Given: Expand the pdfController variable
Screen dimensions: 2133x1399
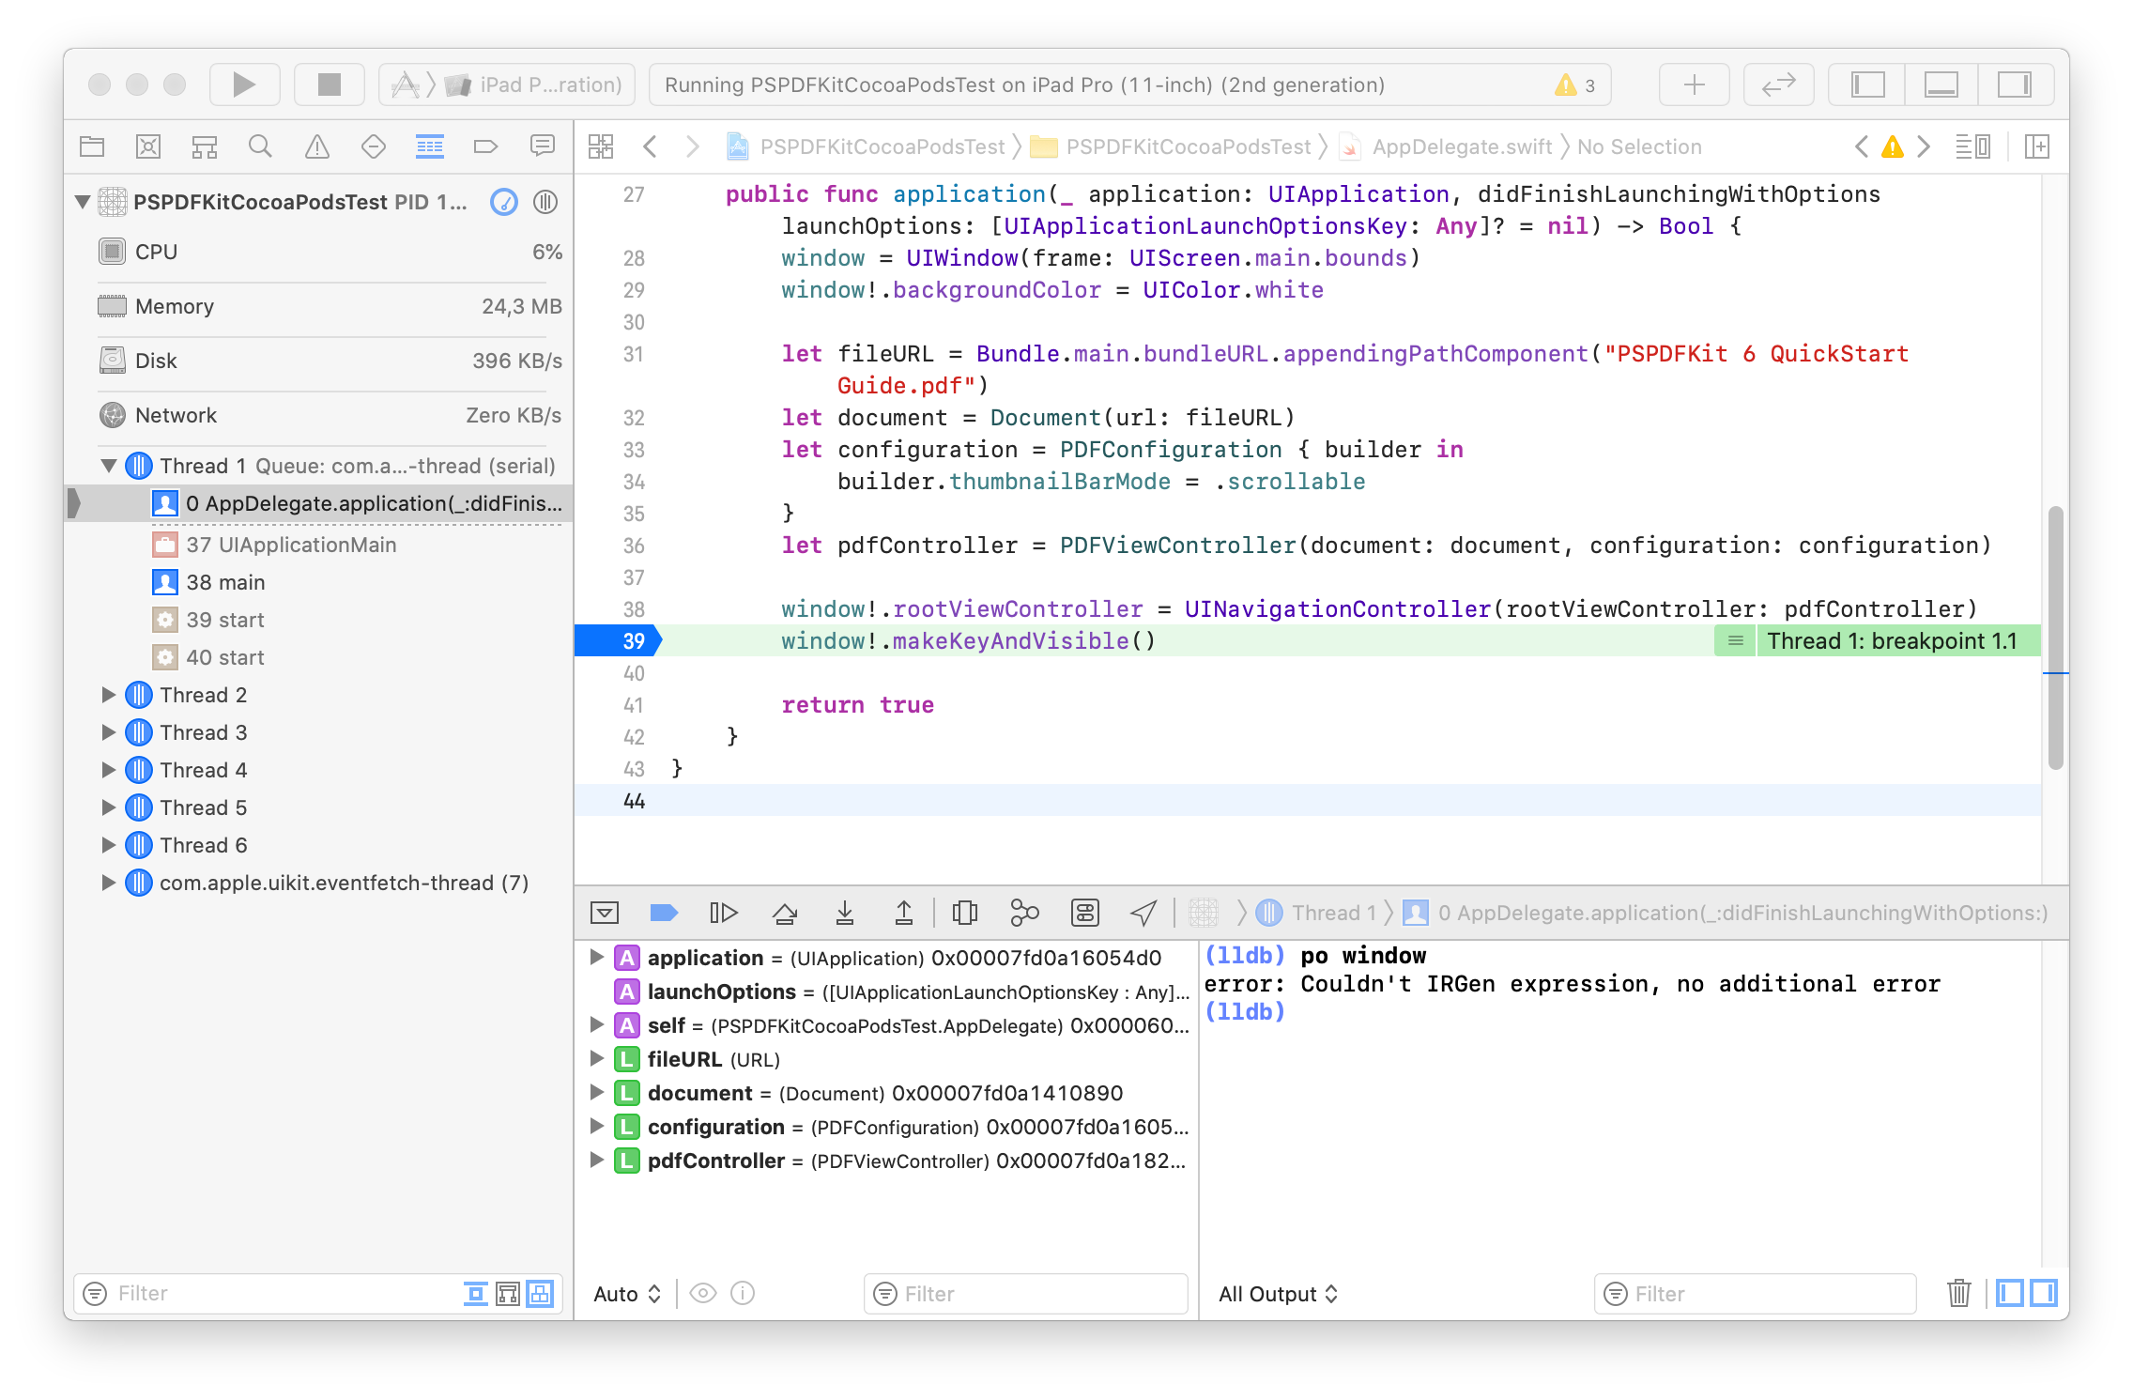Looking at the screenshot, I should 596,1161.
